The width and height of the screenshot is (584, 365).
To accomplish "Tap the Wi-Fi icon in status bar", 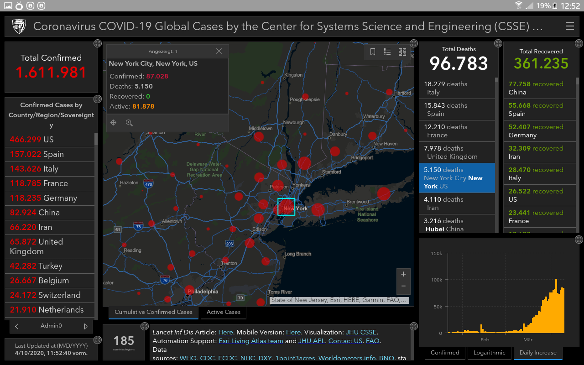I will click(x=519, y=5).
